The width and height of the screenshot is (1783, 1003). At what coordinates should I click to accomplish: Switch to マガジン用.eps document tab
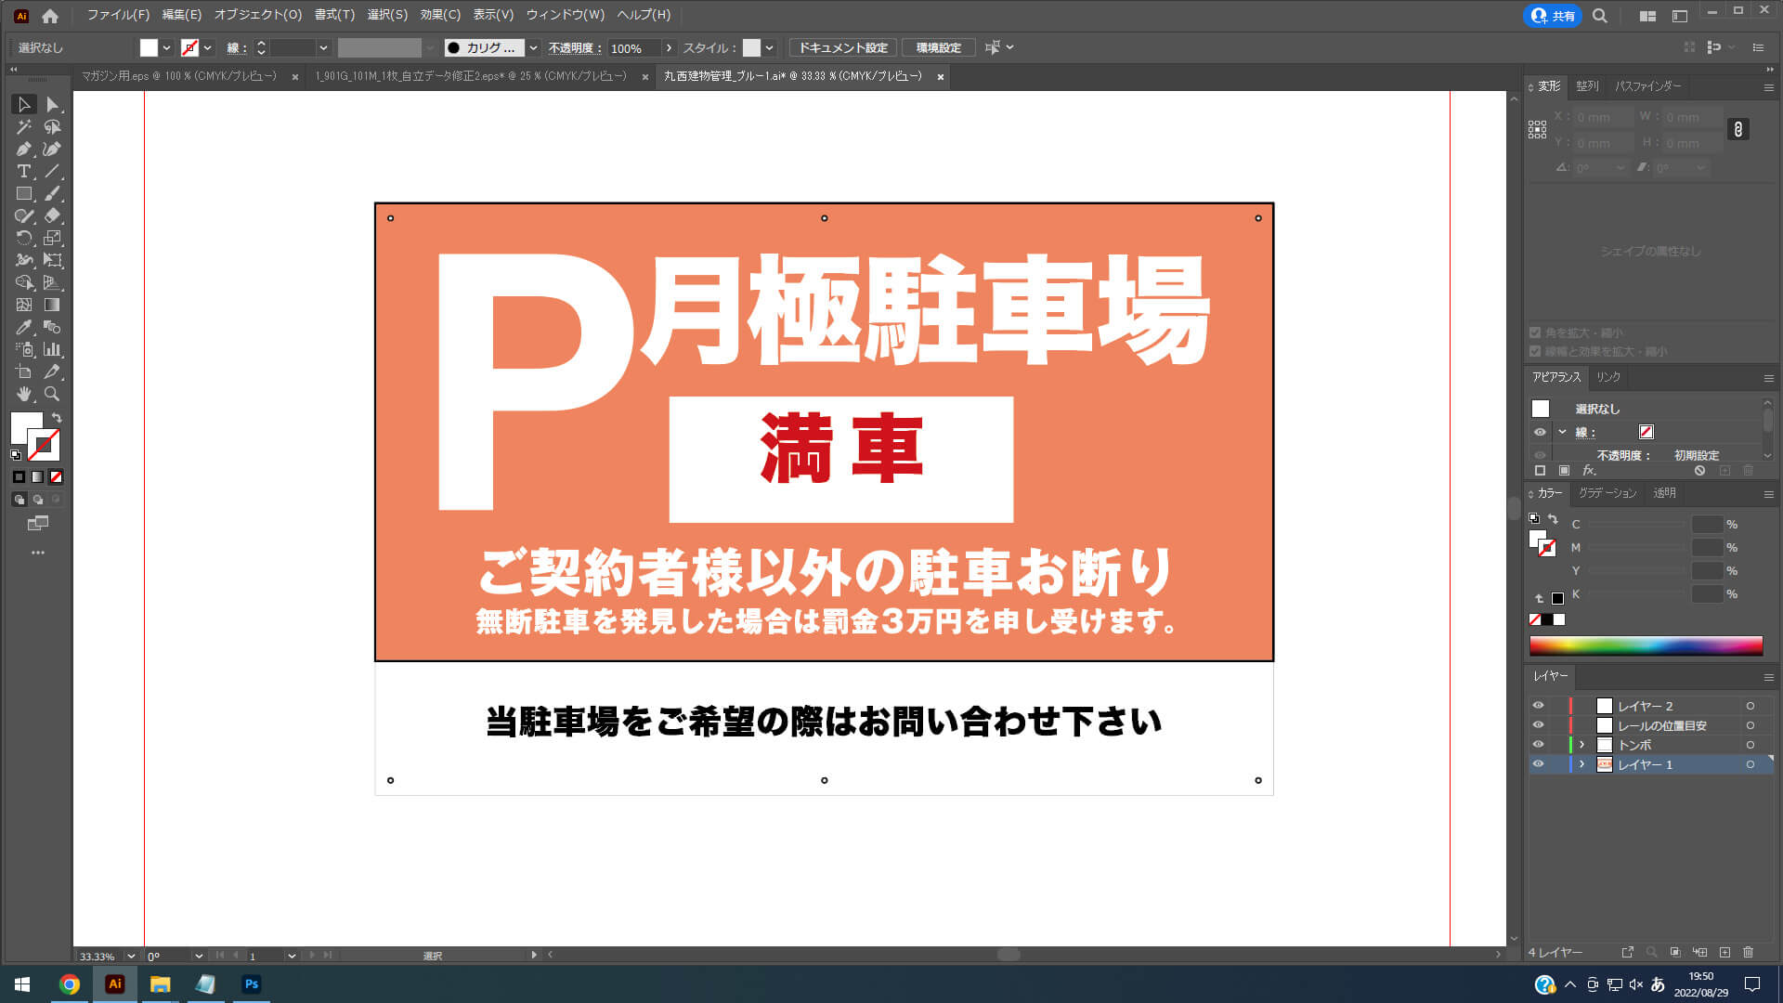(179, 76)
